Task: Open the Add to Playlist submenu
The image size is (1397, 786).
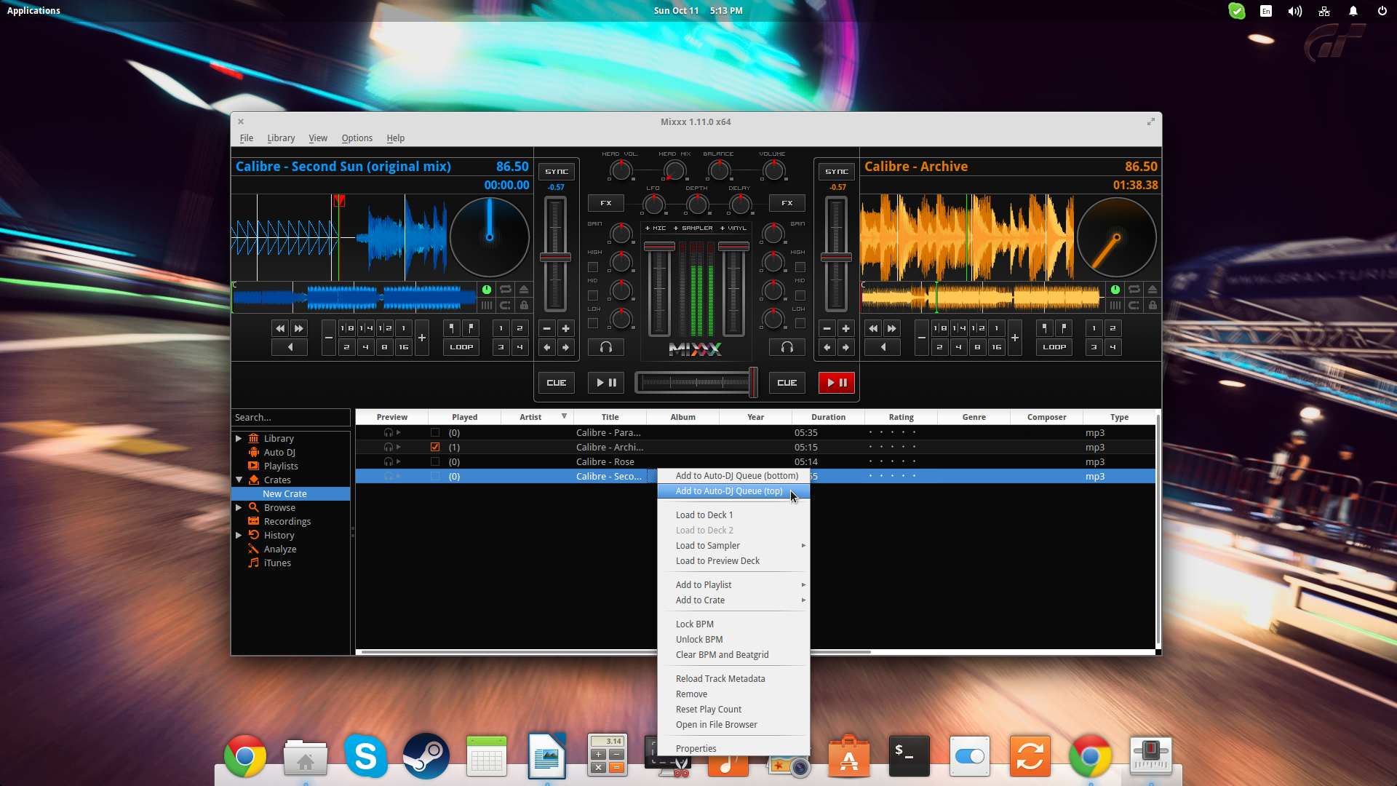Action: point(733,585)
